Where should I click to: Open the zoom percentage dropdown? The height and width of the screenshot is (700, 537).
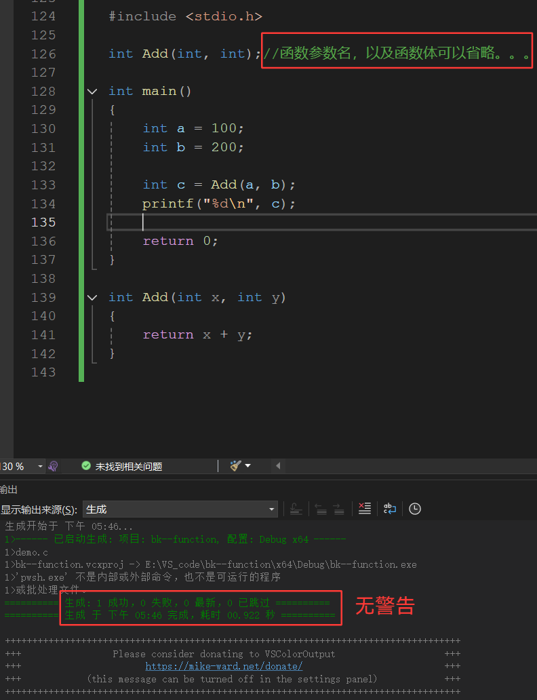pyautogui.click(x=40, y=466)
